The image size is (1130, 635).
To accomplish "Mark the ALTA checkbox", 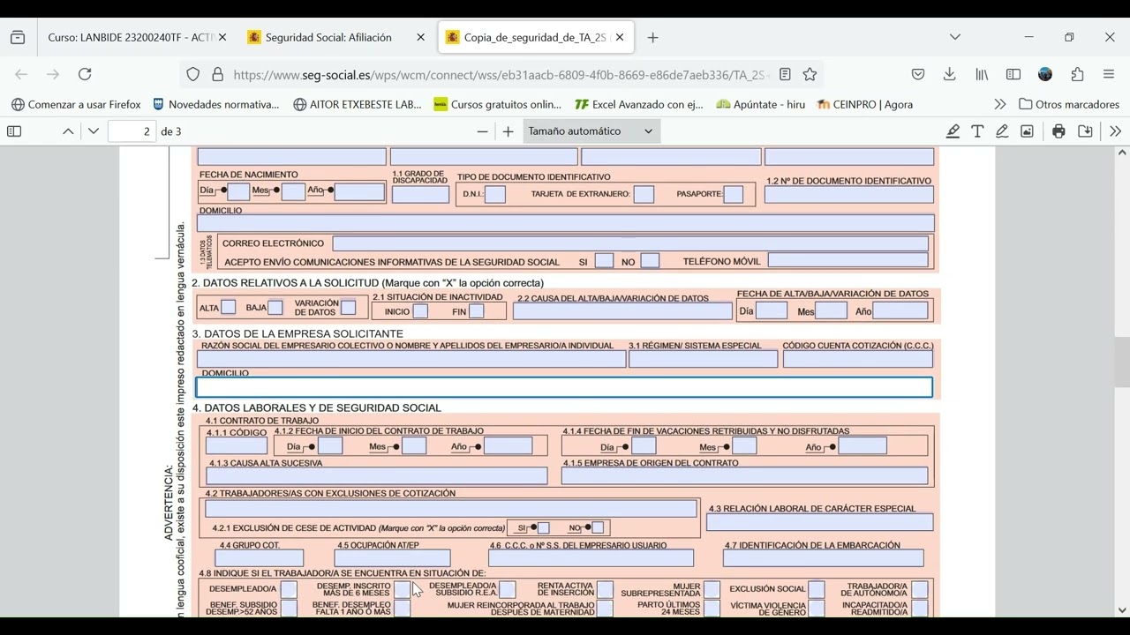I will click(x=229, y=307).
